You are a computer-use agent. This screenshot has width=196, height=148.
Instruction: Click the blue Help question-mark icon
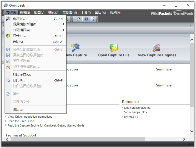pos(86,19)
